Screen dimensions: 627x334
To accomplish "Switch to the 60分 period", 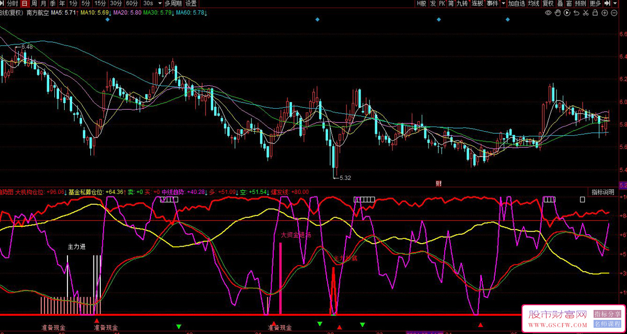I will click(x=132, y=3).
